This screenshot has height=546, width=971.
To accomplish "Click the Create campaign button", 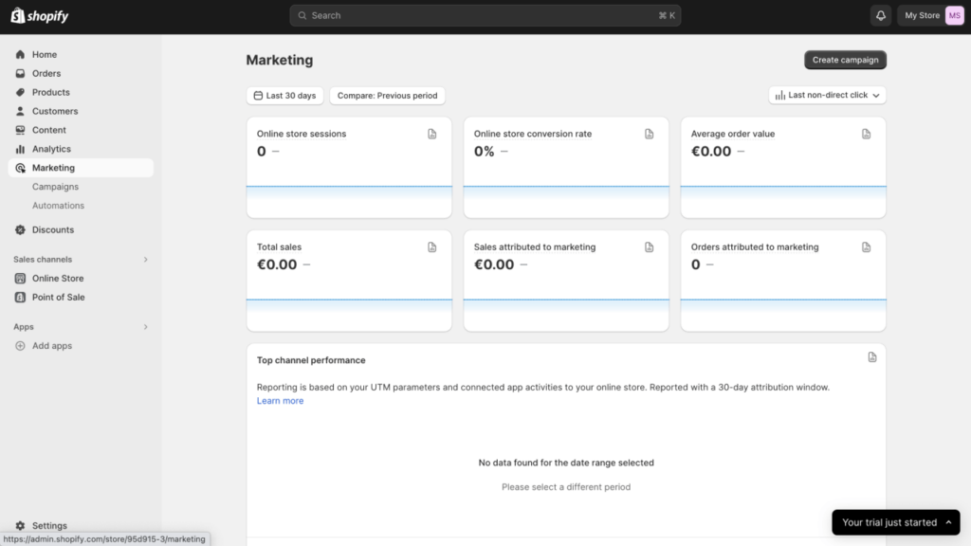I will pos(845,60).
